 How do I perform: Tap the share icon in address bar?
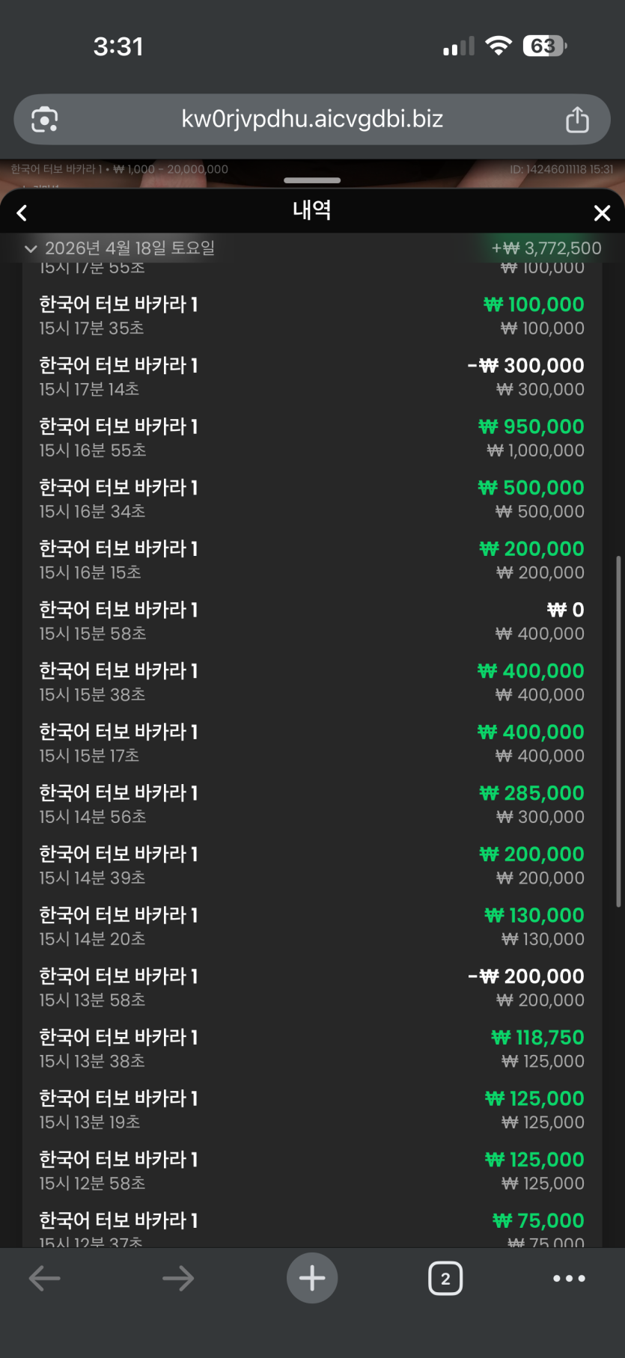coord(577,120)
